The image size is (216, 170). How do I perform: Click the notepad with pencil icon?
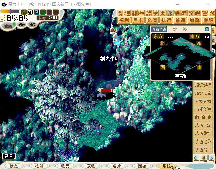point(205,13)
